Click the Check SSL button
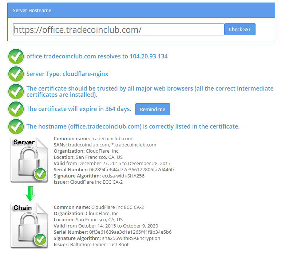 coord(240,29)
